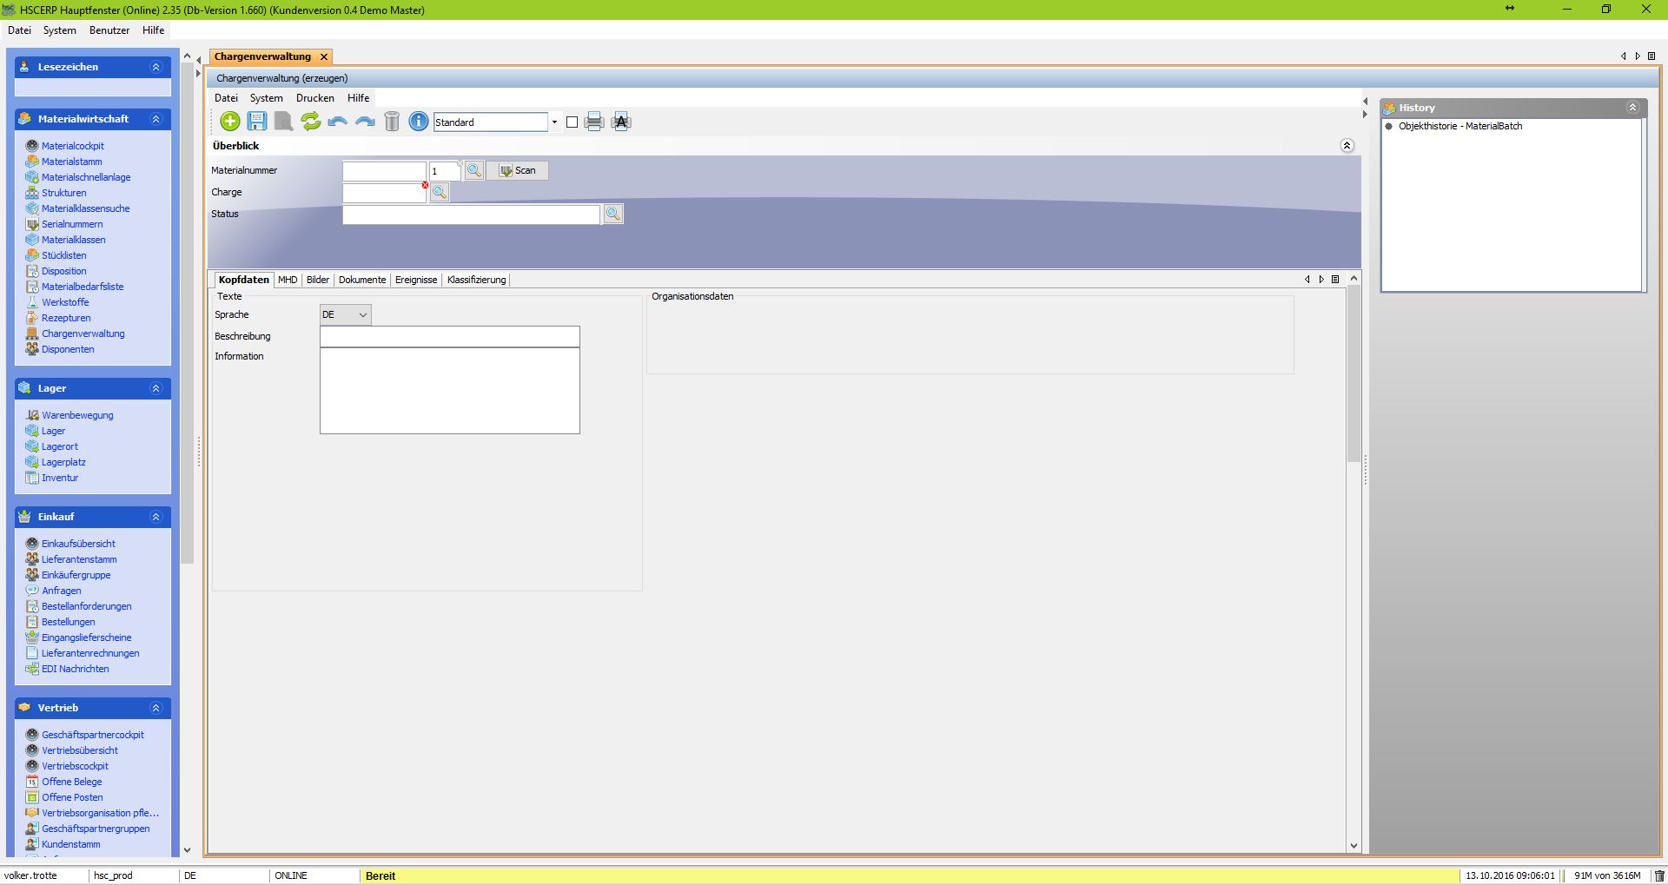Click the printer icon in toolbar

pos(594,122)
